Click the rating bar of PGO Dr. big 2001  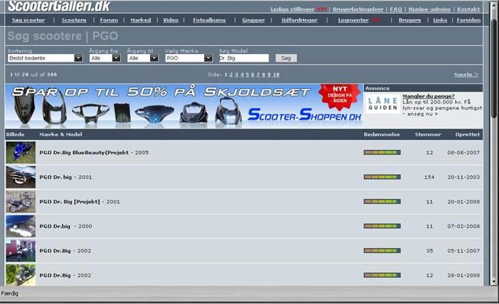(382, 177)
